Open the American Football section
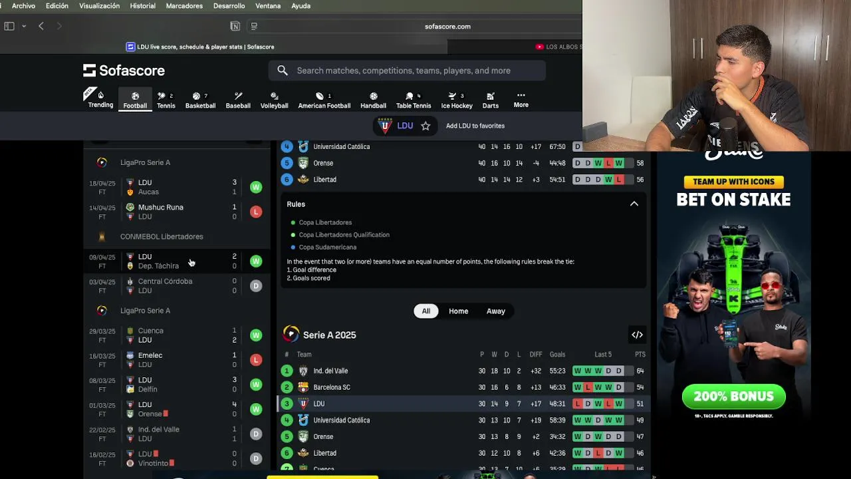 324,100
